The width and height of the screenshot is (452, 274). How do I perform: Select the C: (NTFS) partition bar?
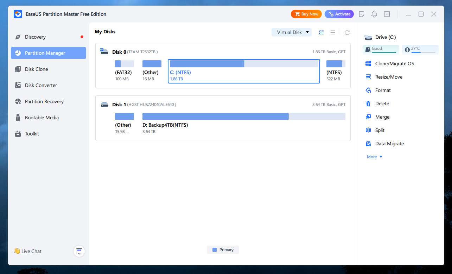pyautogui.click(x=244, y=64)
